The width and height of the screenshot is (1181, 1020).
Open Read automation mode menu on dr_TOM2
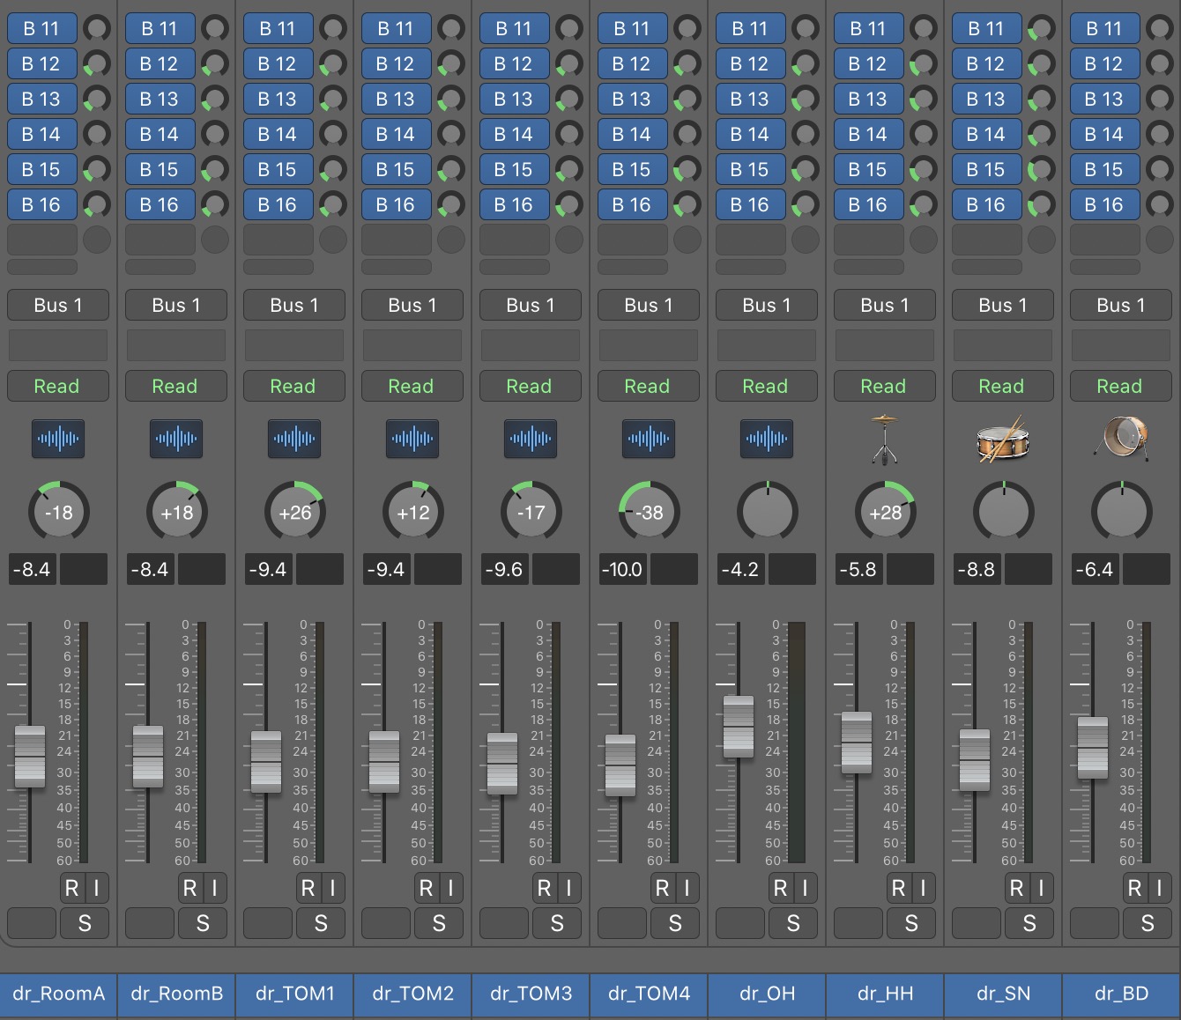coord(411,387)
